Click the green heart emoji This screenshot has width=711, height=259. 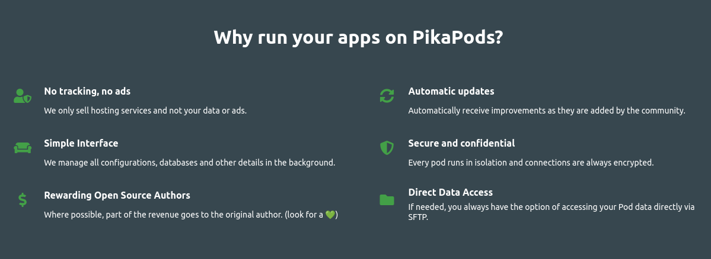(x=330, y=215)
